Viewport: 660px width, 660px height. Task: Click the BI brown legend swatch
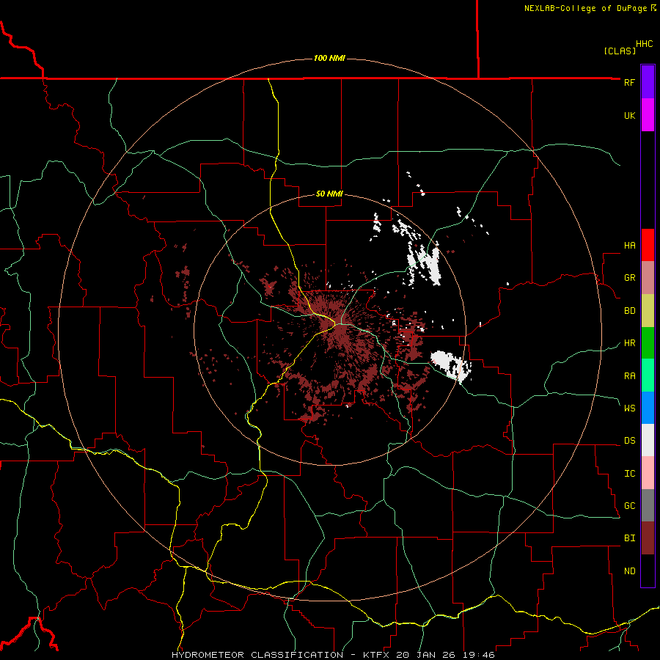648,538
